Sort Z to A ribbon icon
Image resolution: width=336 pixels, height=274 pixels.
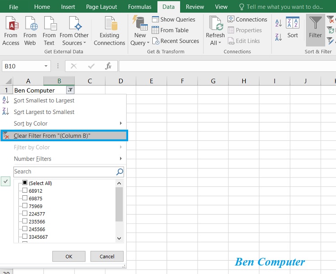click(x=279, y=37)
